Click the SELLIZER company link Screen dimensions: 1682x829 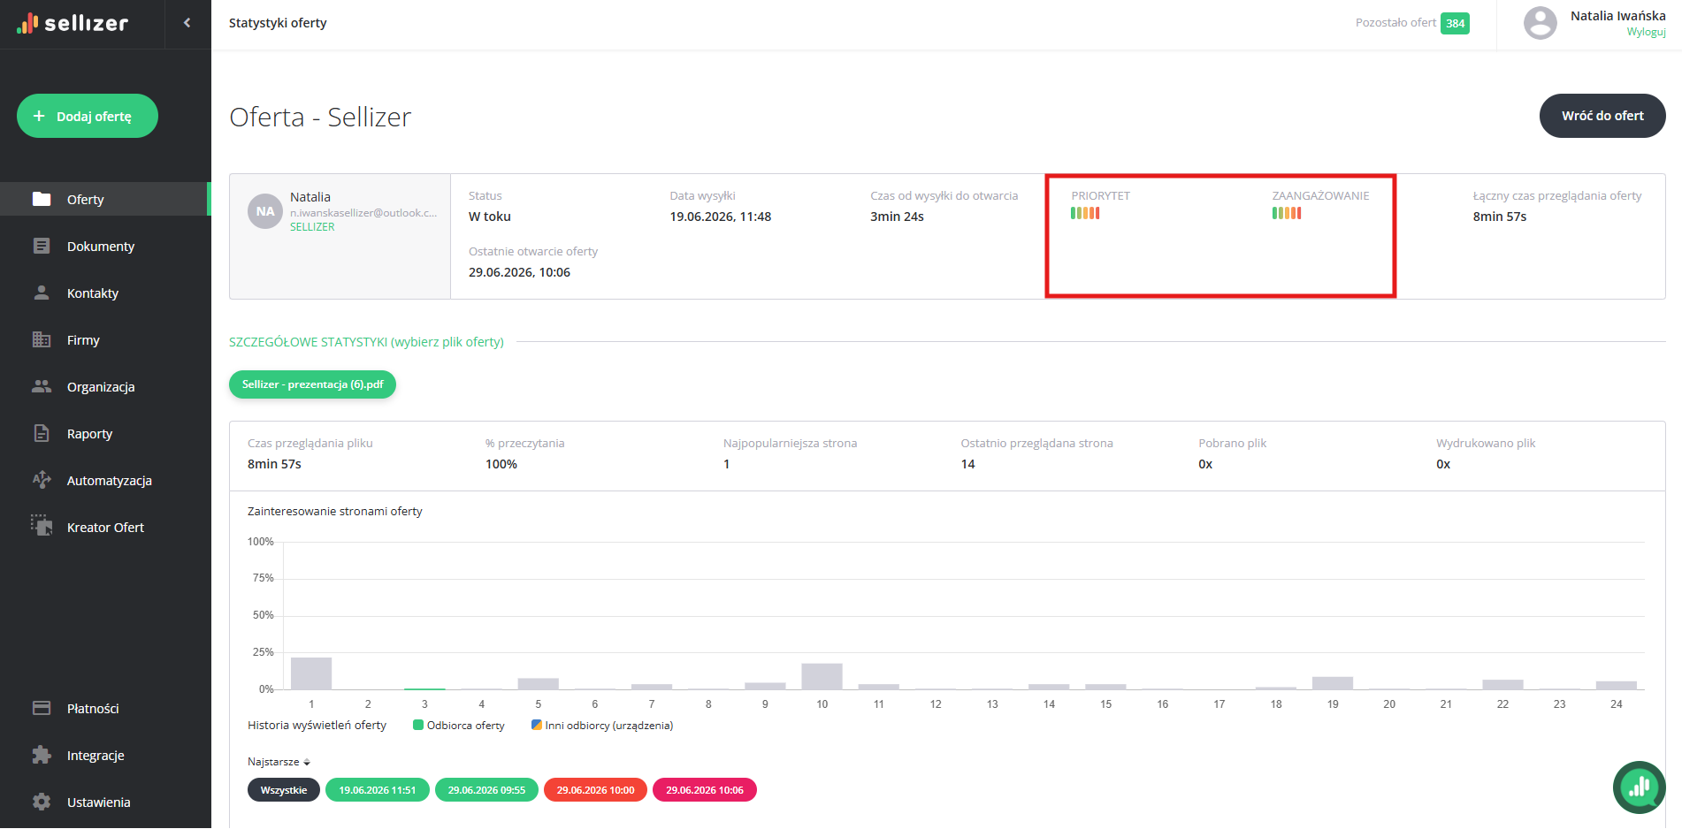(x=312, y=227)
